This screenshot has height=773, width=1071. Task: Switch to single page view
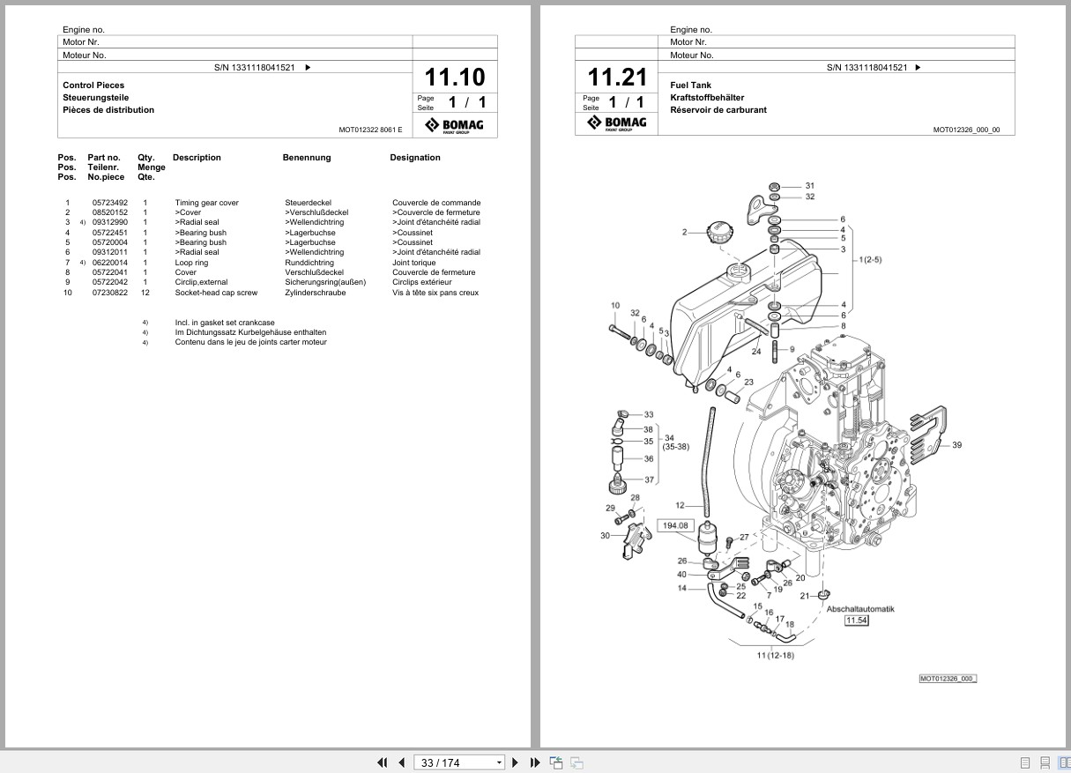click(x=1025, y=762)
